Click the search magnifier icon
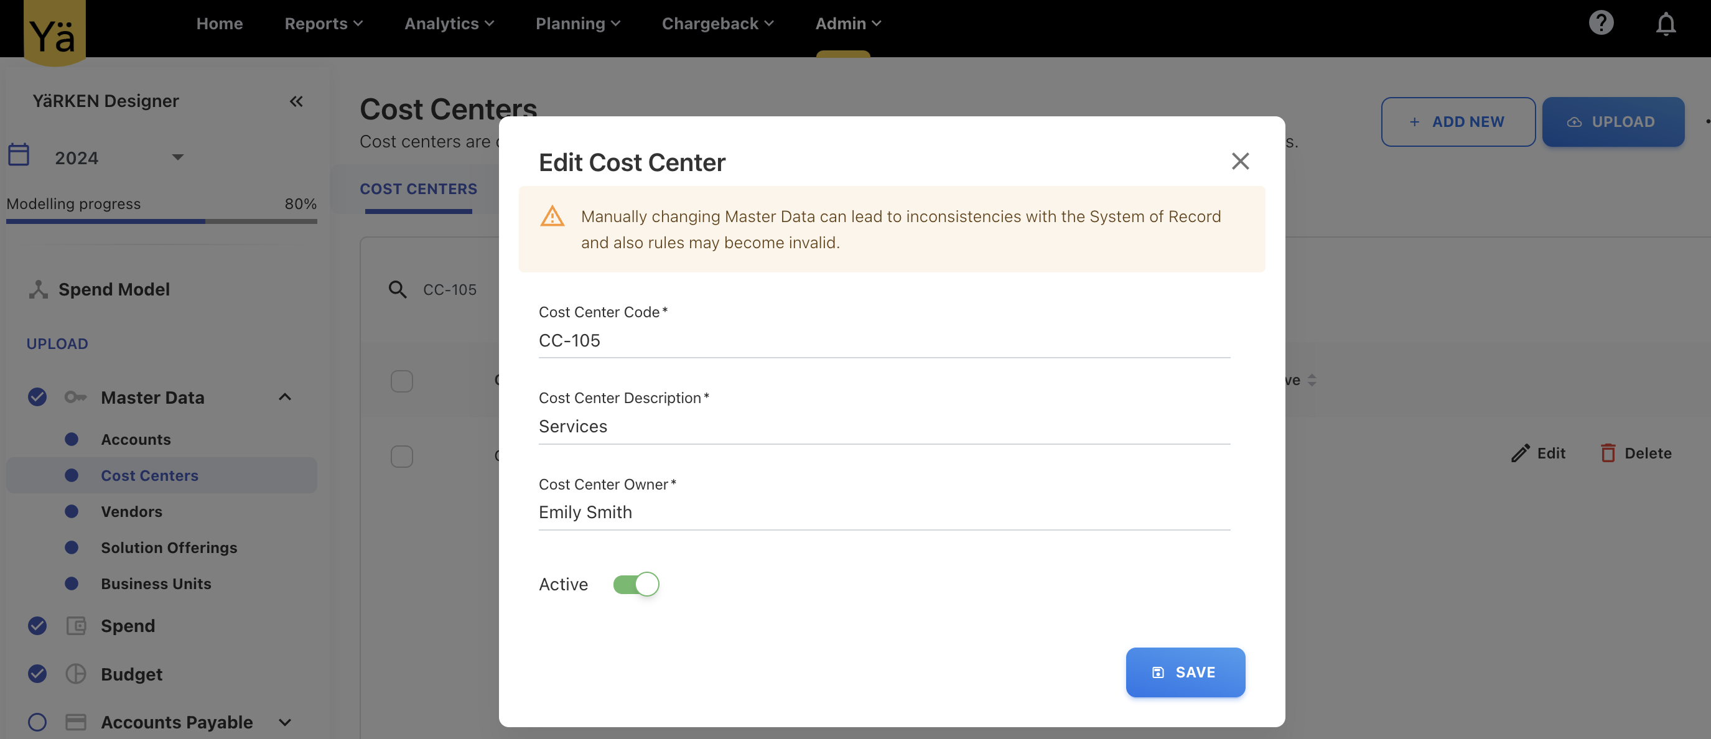The height and width of the screenshot is (739, 1711). 397,289
